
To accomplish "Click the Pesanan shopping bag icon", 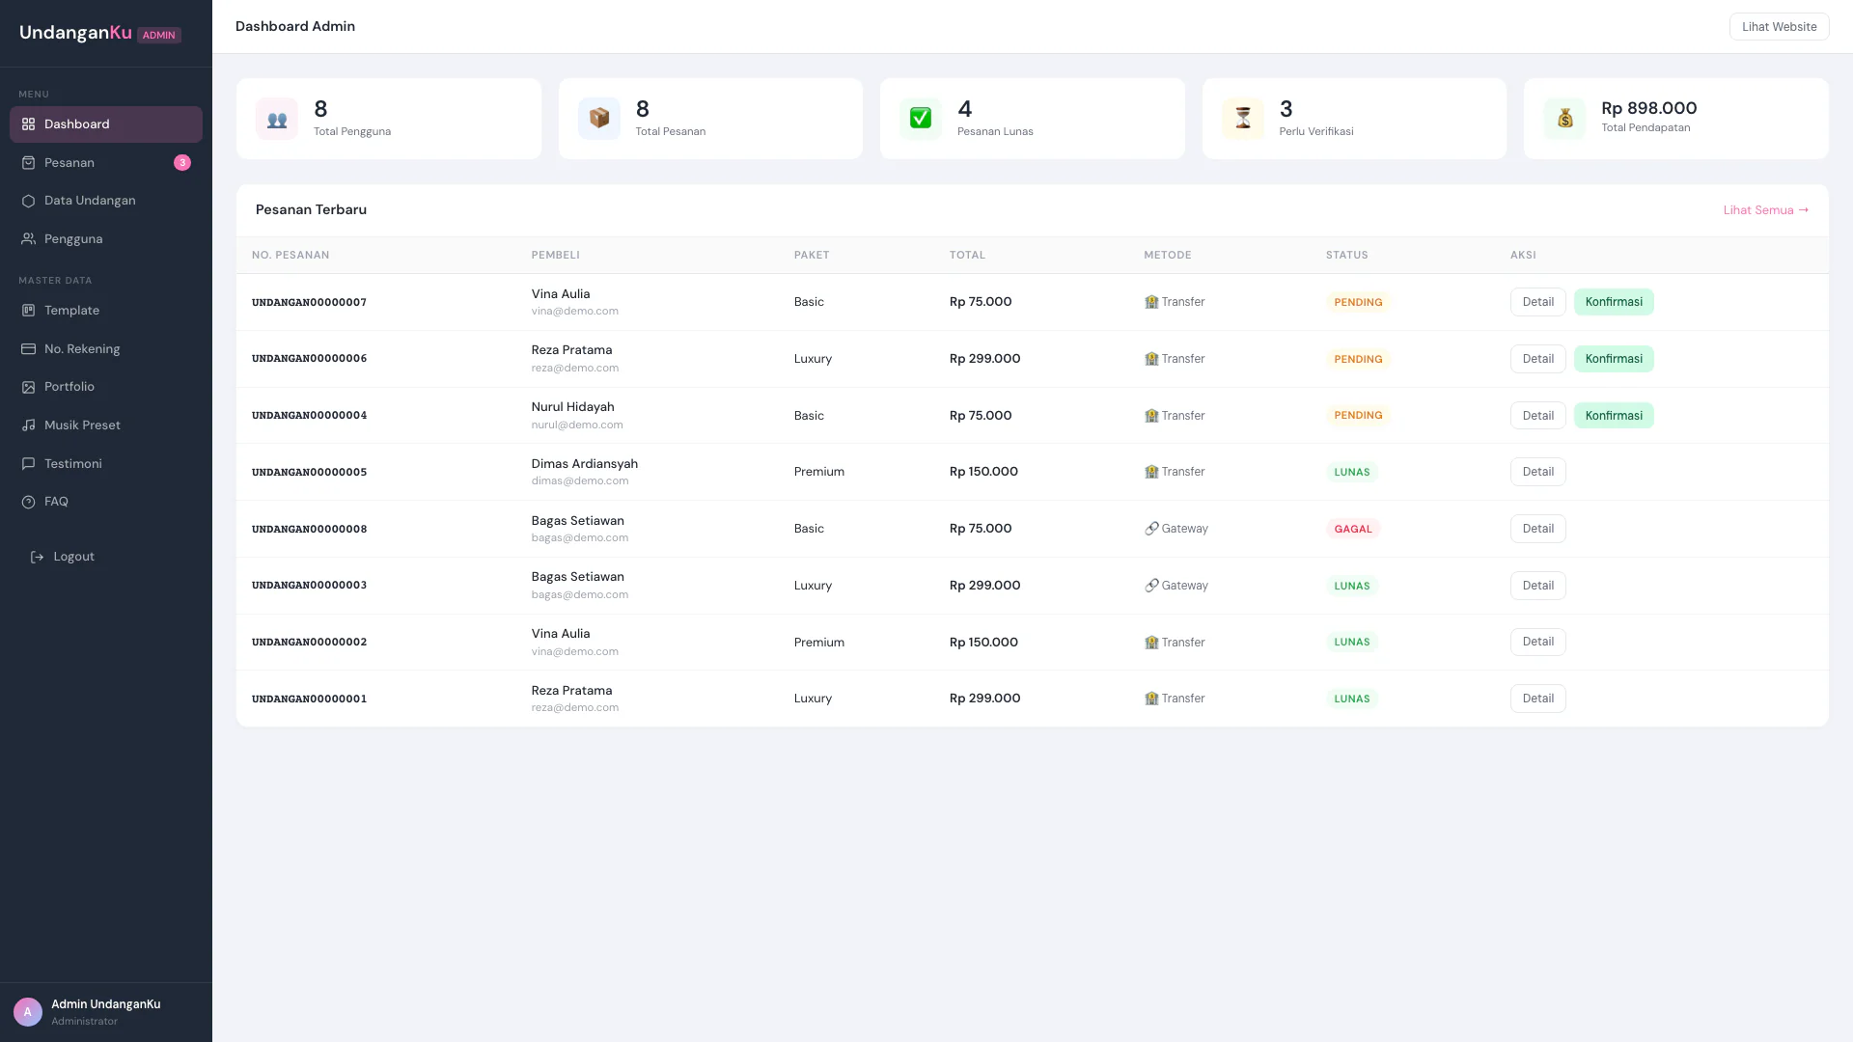I will pyautogui.click(x=28, y=163).
